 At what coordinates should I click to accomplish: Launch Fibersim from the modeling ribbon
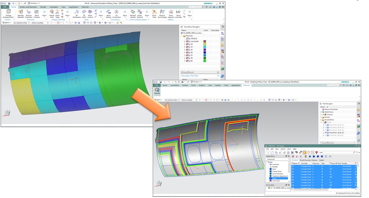(x=157, y=91)
